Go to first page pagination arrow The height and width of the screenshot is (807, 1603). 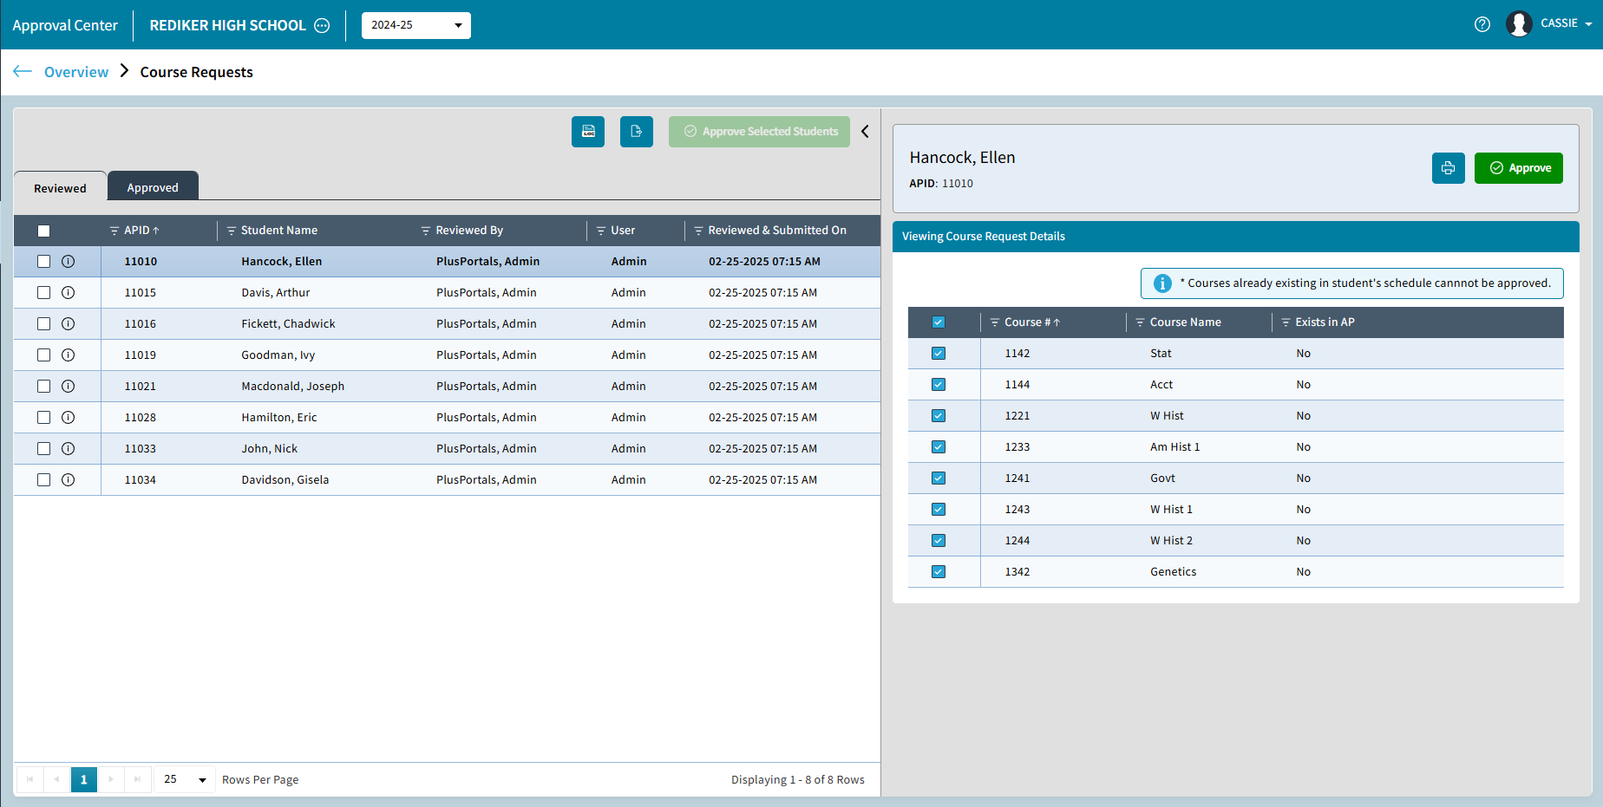pyautogui.click(x=30, y=779)
